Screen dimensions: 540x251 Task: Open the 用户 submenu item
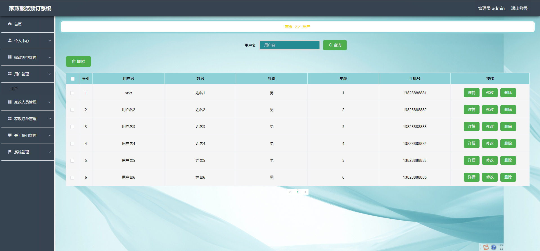[x=14, y=89]
